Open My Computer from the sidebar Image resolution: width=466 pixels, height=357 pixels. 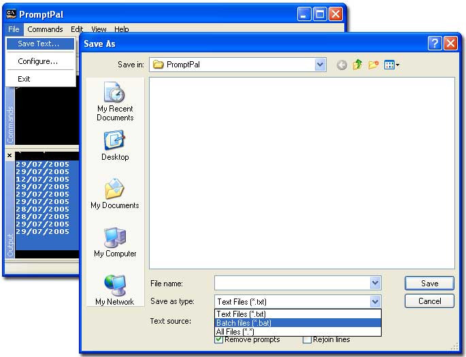click(x=114, y=242)
